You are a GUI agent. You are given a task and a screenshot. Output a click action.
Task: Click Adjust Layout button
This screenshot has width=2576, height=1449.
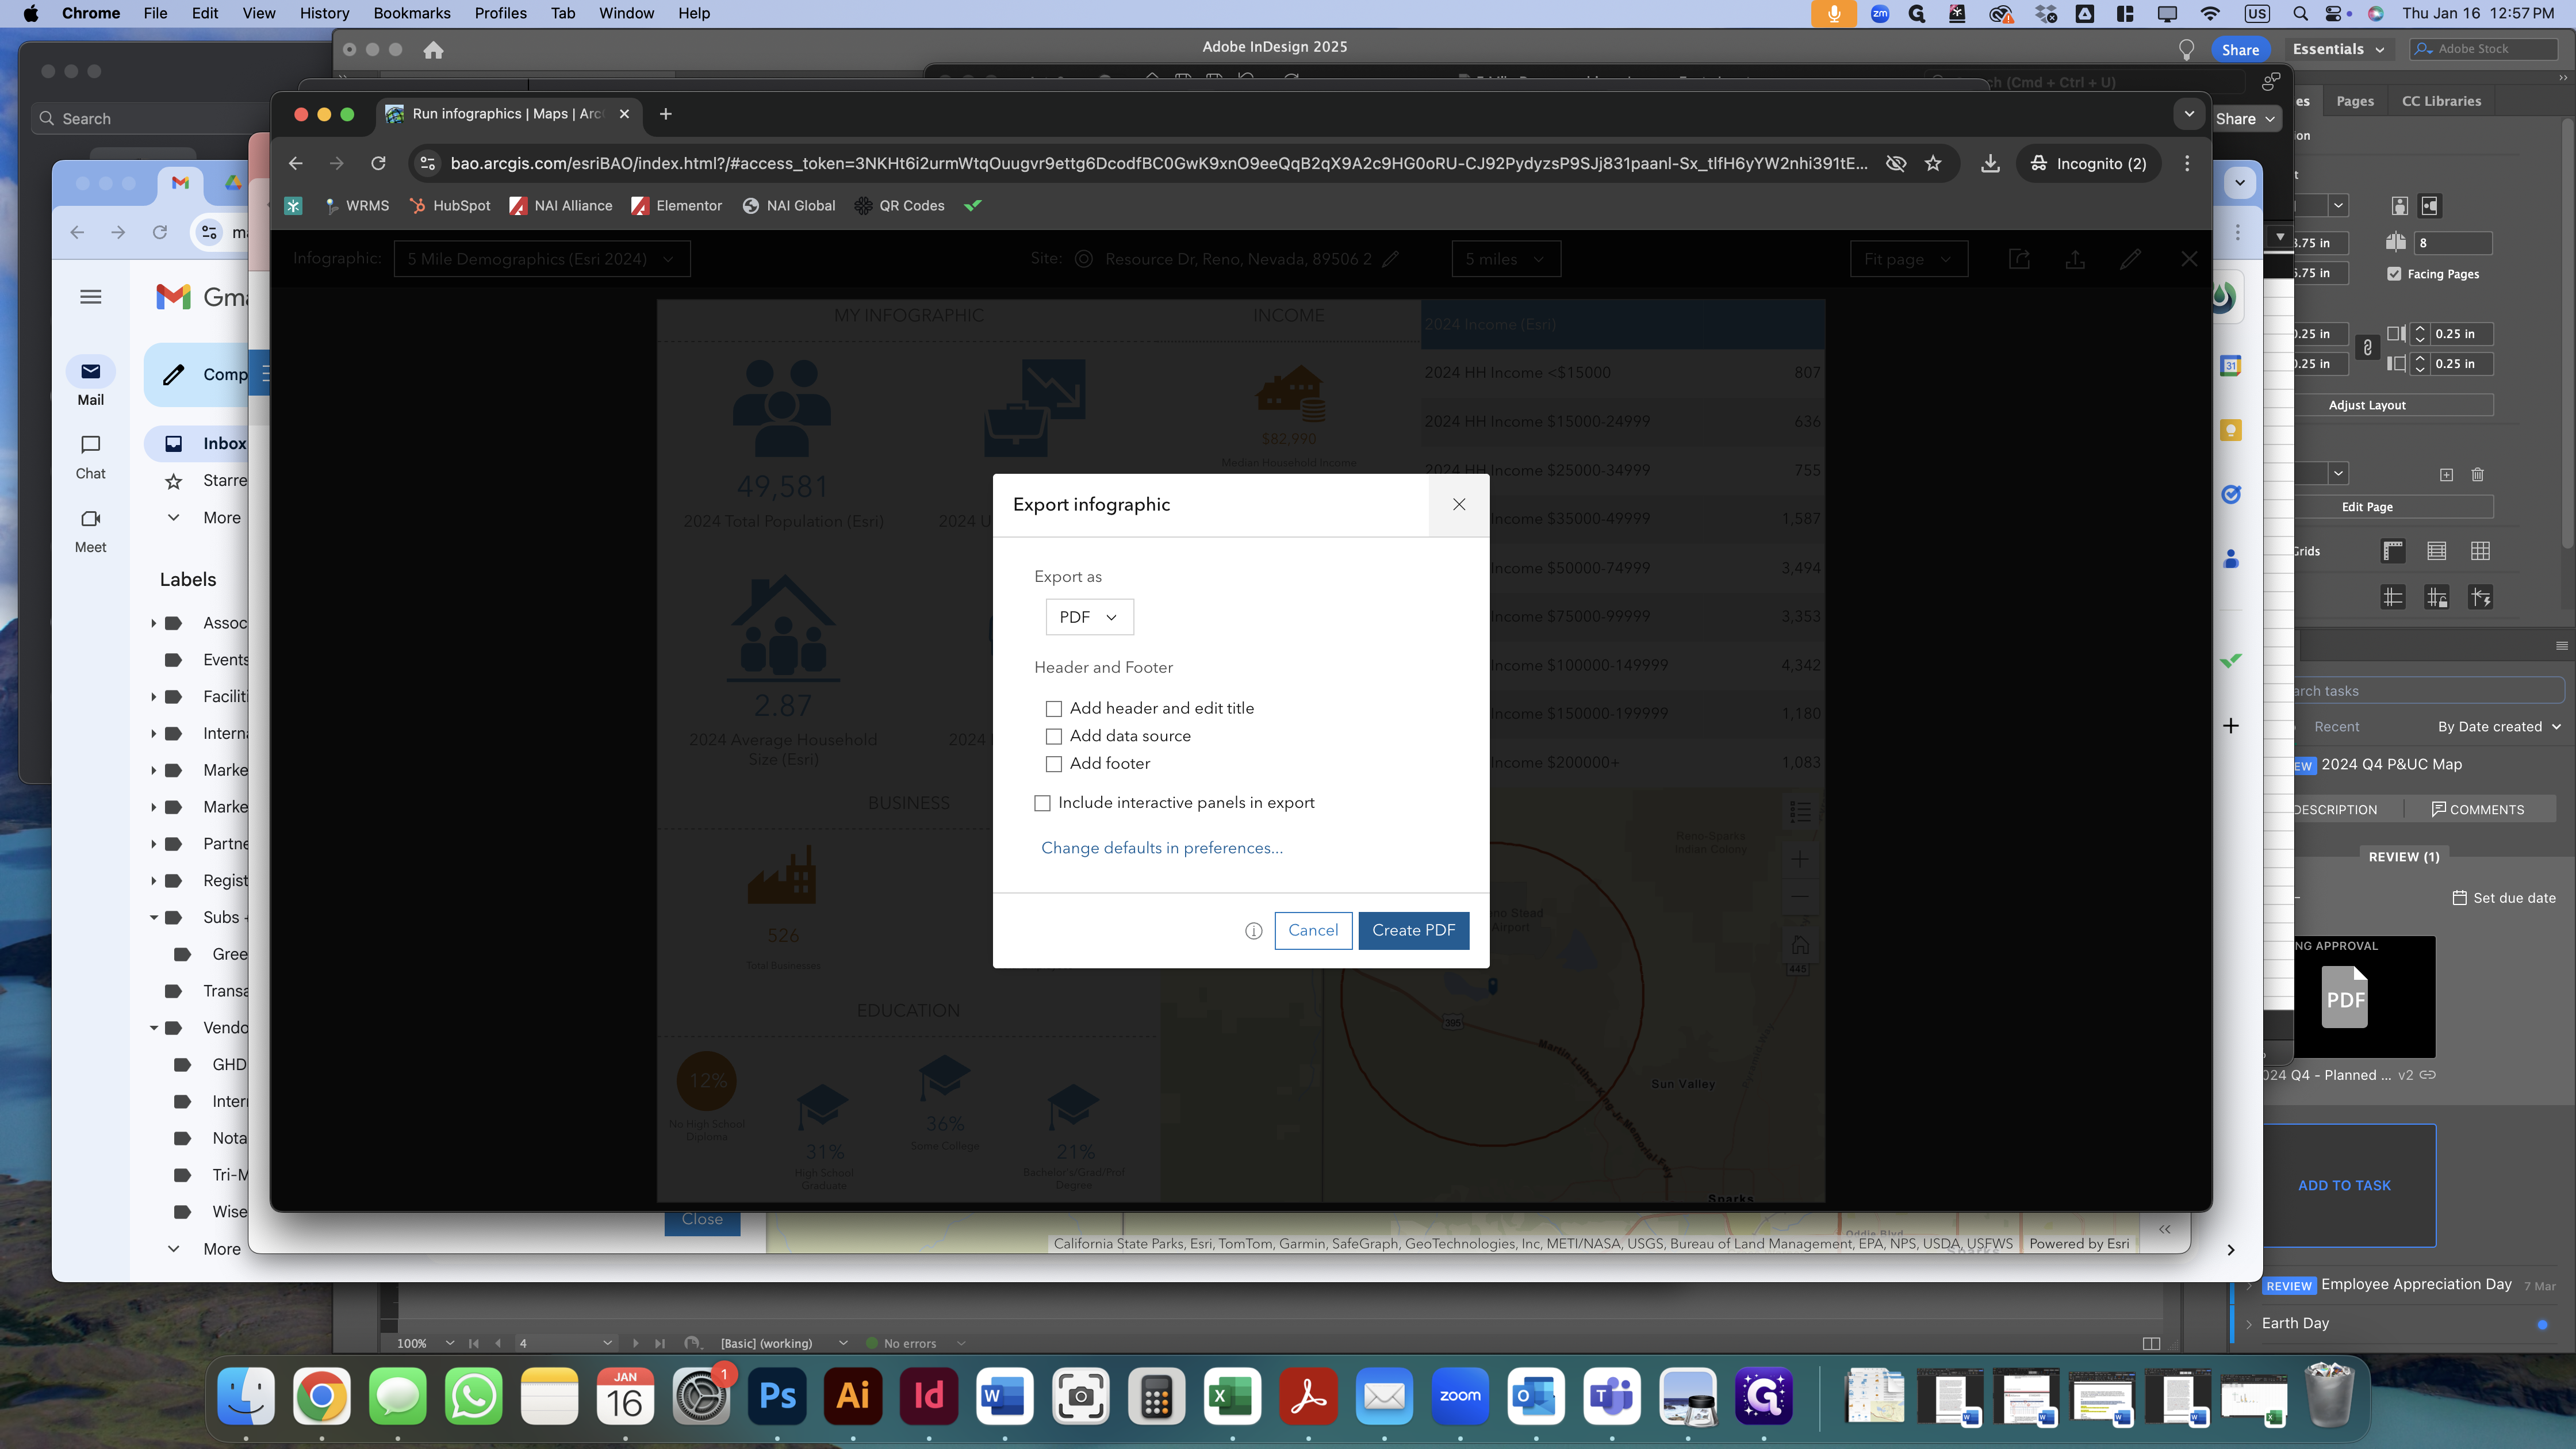pyautogui.click(x=2367, y=405)
